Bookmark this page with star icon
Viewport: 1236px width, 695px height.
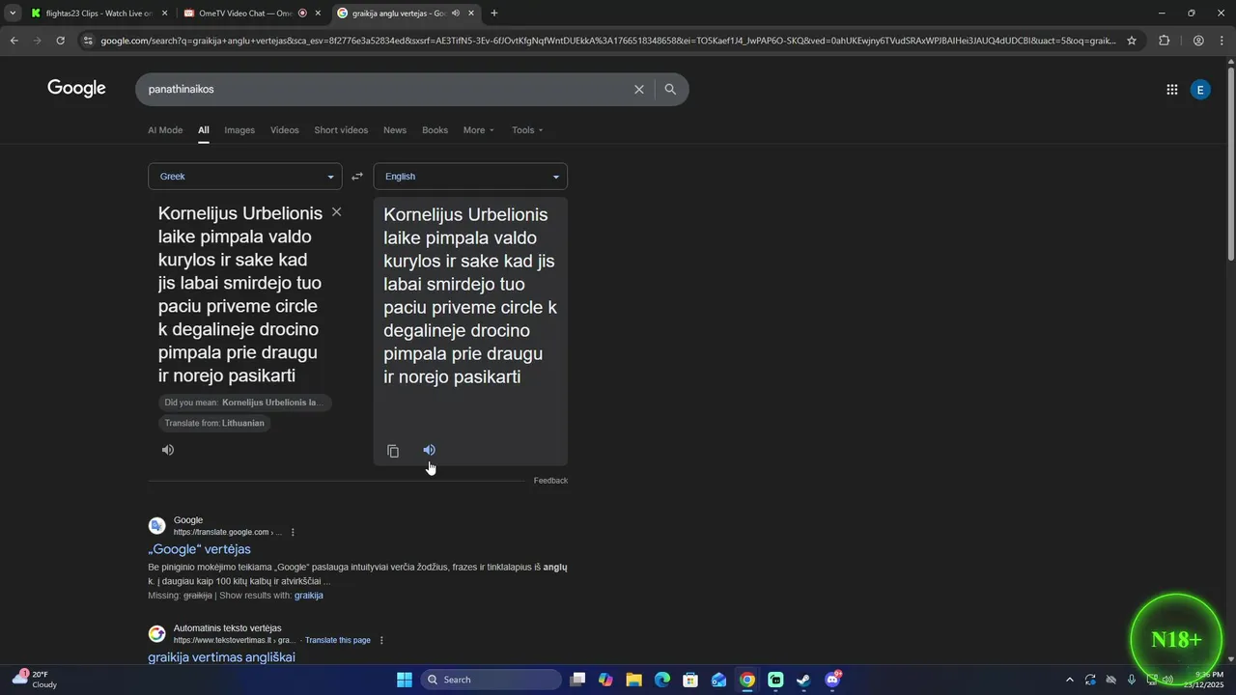[x=1132, y=41]
